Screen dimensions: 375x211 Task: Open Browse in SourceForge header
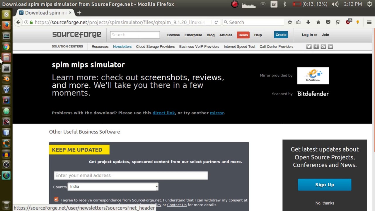click(173, 35)
